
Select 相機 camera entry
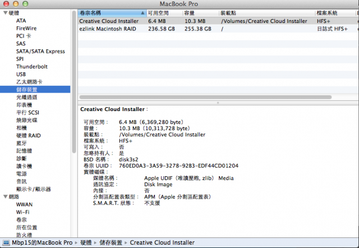(x=21, y=128)
